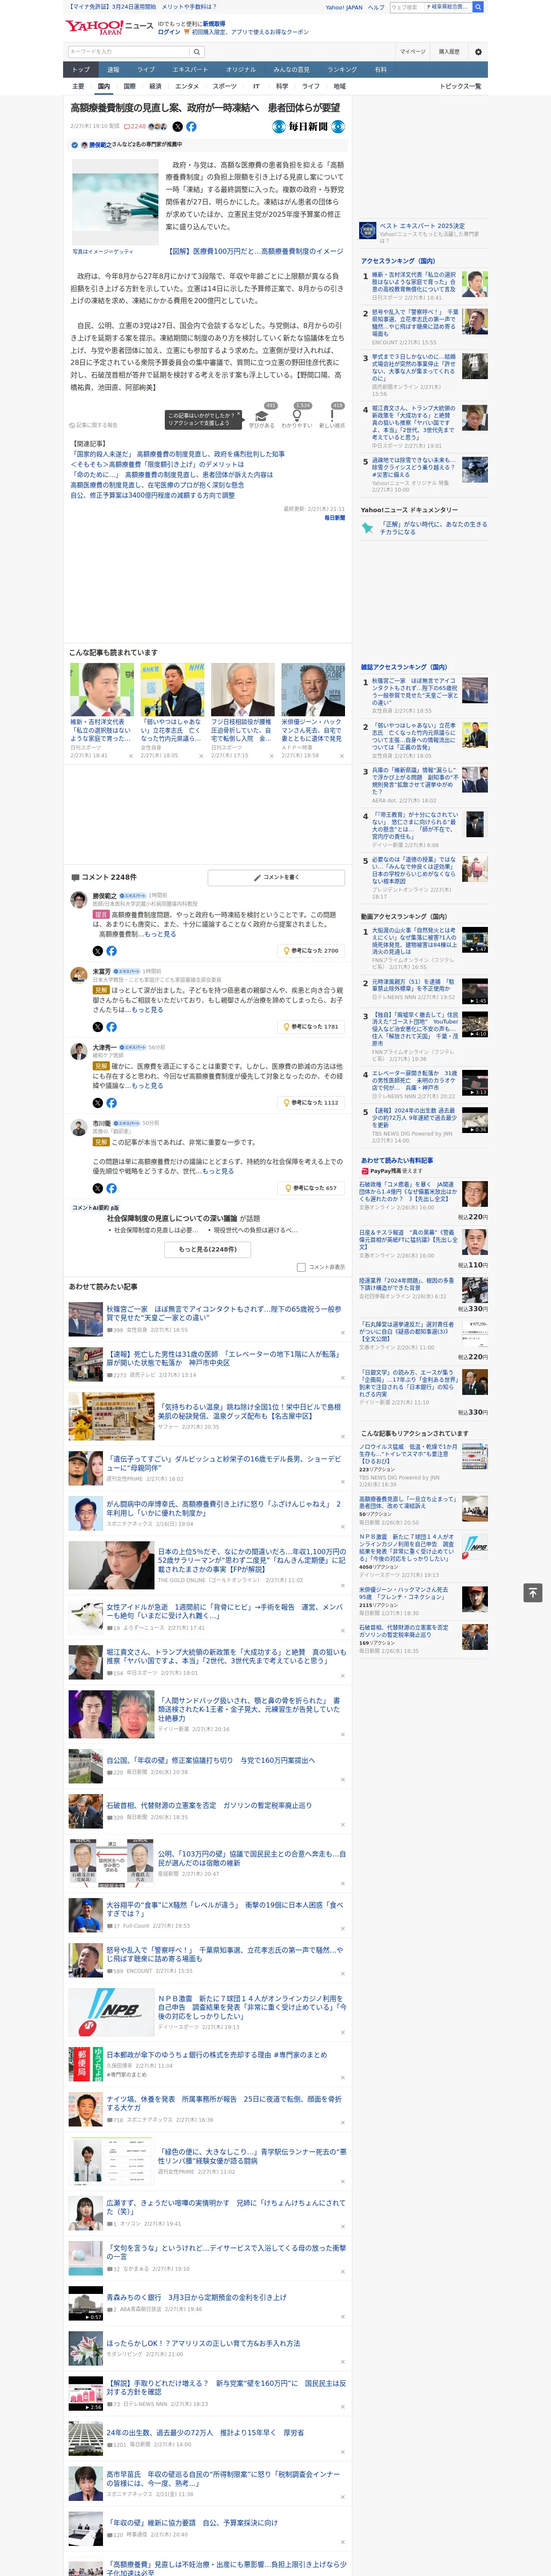
Task: Open settings via the gear icon
Action: (478, 52)
